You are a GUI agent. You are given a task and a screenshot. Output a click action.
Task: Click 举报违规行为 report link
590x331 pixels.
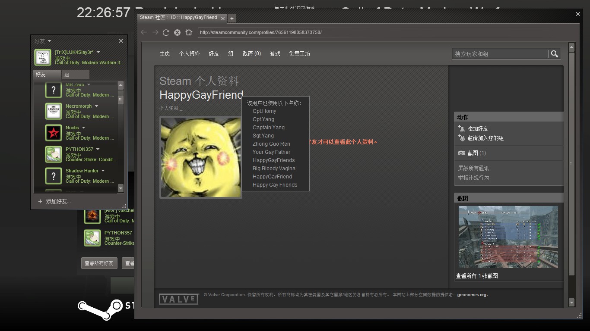(x=473, y=178)
